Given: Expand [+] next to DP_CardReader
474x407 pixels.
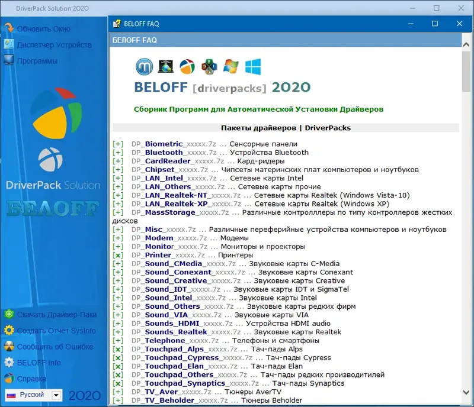Looking at the screenshot, I should click(118, 161).
